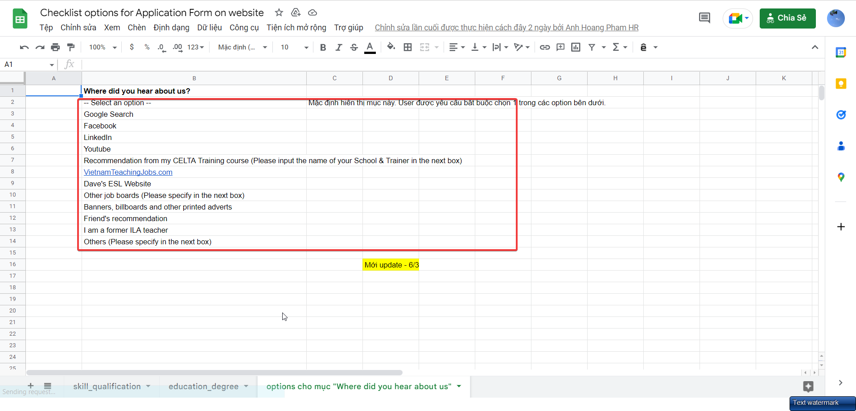Select the Paint format roller tool
This screenshot has width=856, height=411.
click(x=71, y=47)
